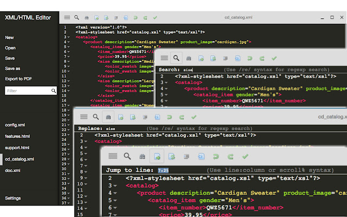Click magnifier icon in Jump to line window

pos(127,156)
